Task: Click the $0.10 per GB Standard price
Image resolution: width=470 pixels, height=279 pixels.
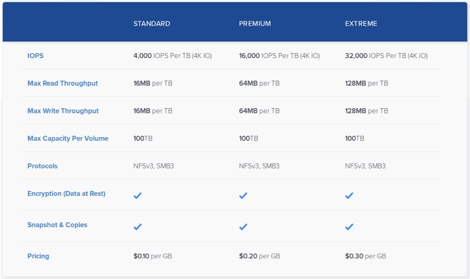Action: [152, 256]
